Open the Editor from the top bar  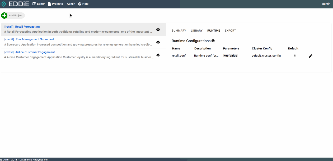point(39,4)
